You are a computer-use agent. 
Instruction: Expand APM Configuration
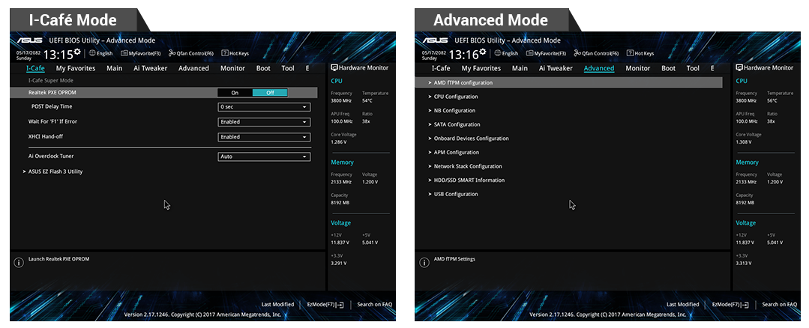pyautogui.click(x=454, y=152)
